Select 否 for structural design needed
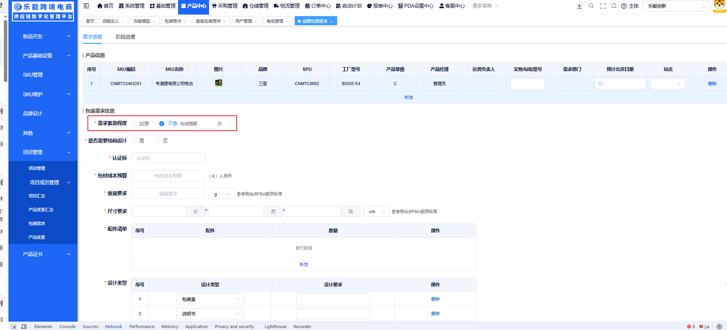This screenshot has width=727, height=330. coord(157,141)
